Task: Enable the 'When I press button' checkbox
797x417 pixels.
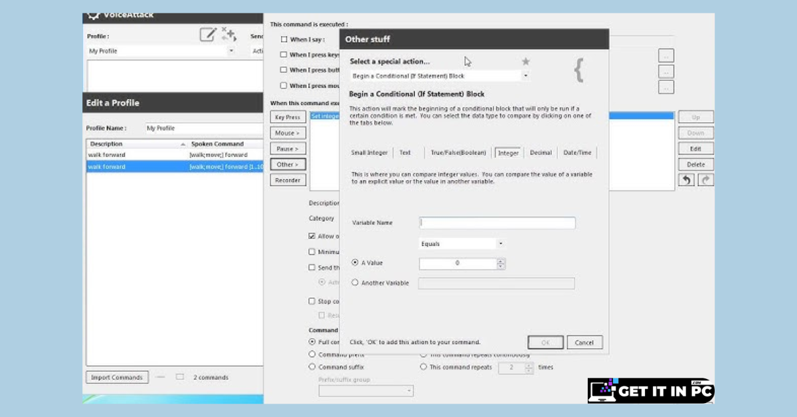Action: [x=284, y=70]
